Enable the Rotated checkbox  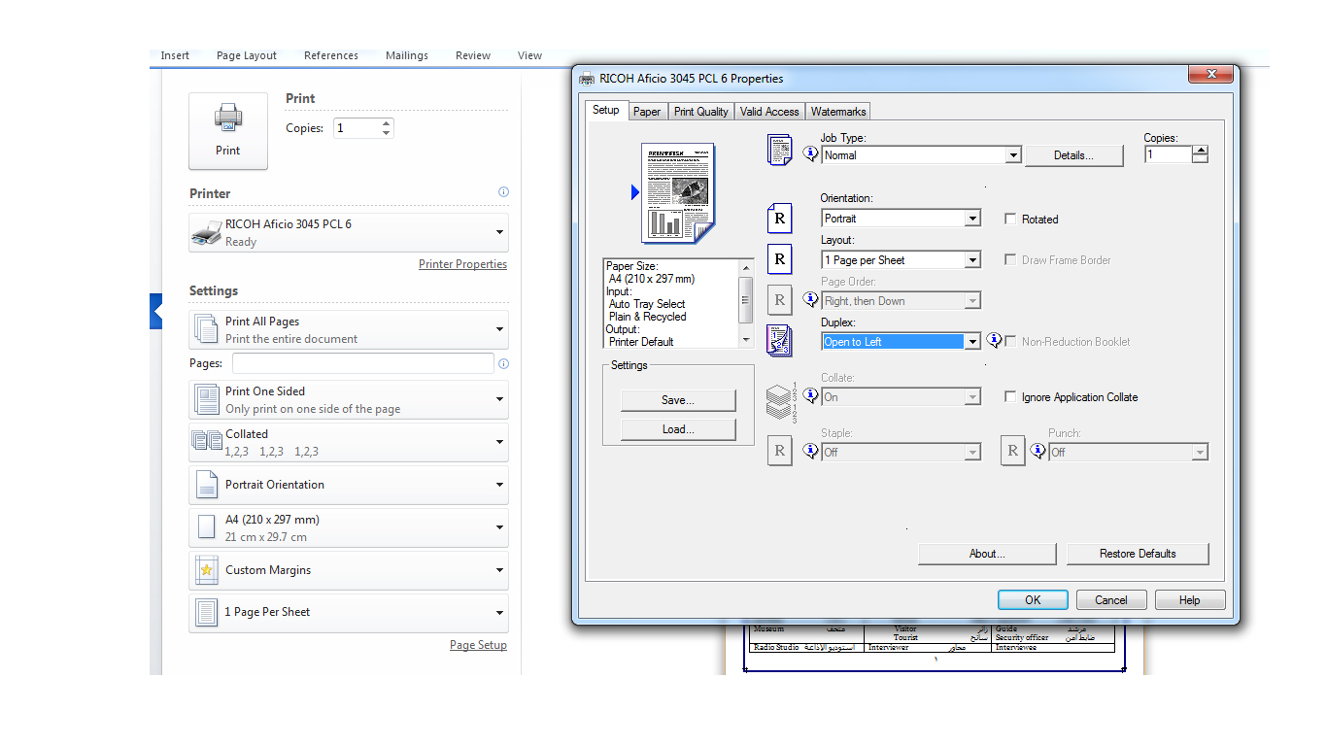coord(1010,219)
